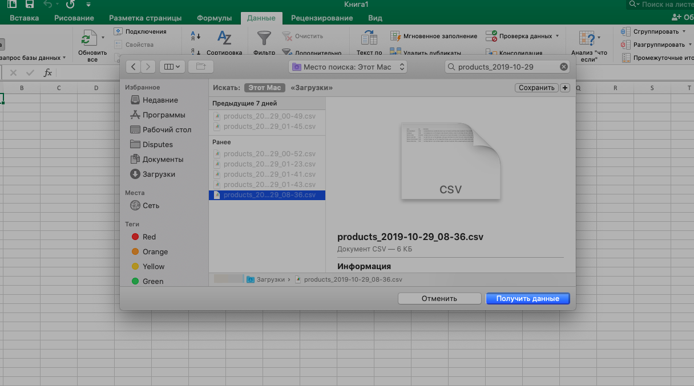Screen dimensions: 694x386
Task: Open Загрузки in the dialog sidebar
Action: (x=152, y=174)
